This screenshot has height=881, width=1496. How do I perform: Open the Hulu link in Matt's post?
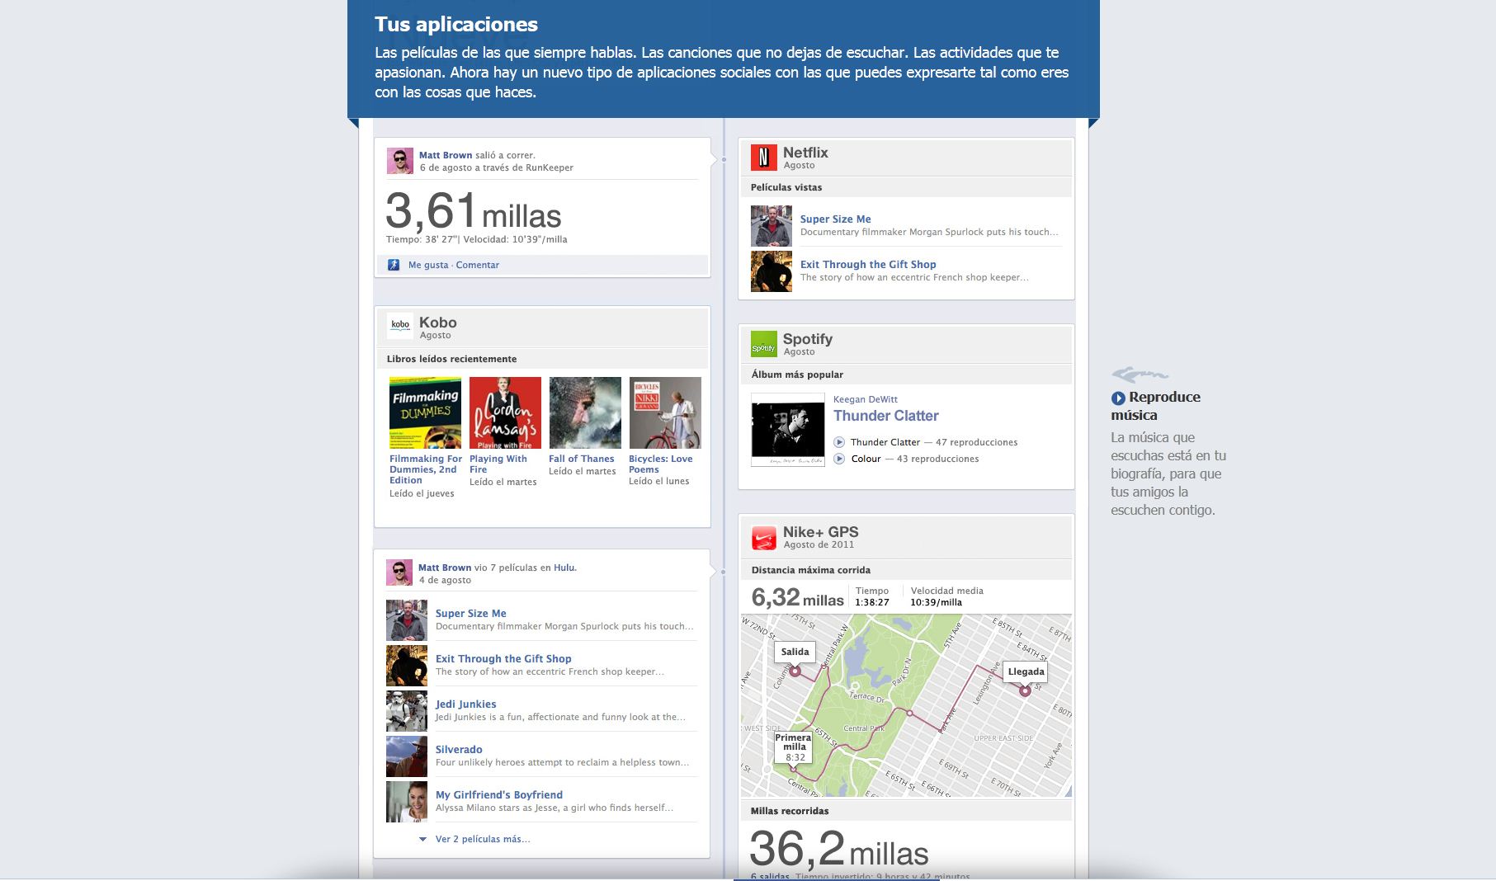click(564, 568)
